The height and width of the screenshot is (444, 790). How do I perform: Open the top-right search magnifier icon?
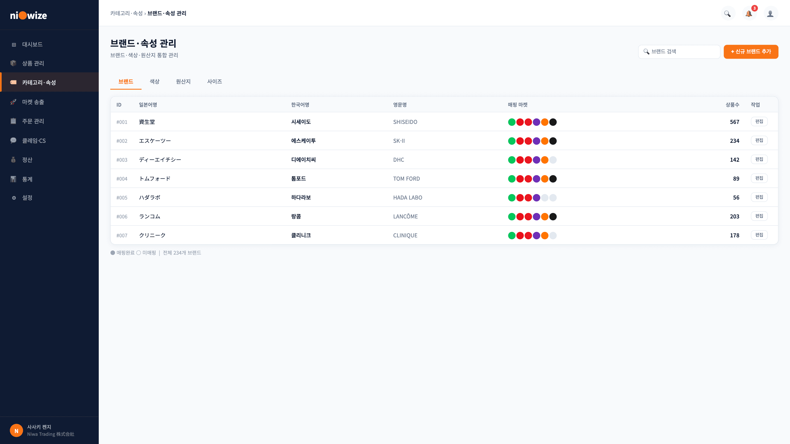coord(727,13)
